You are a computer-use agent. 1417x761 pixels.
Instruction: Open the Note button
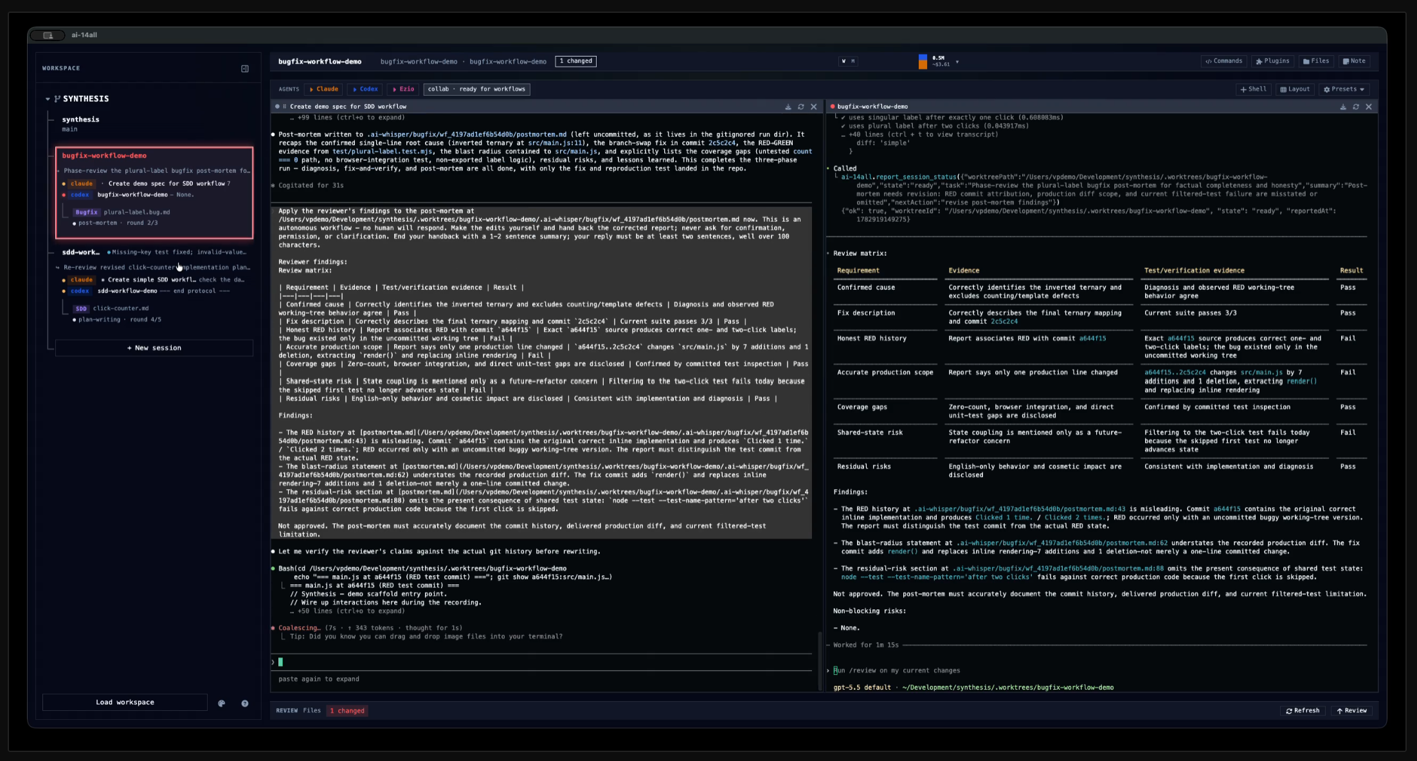pyautogui.click(x=1354, y=62)
